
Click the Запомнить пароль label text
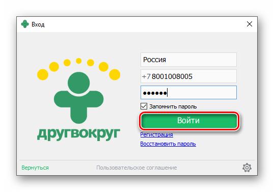click(173, 106)
